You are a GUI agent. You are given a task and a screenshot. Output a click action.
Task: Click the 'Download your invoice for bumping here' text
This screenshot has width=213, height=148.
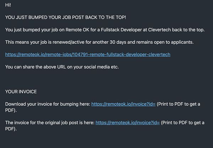[48, 104]
